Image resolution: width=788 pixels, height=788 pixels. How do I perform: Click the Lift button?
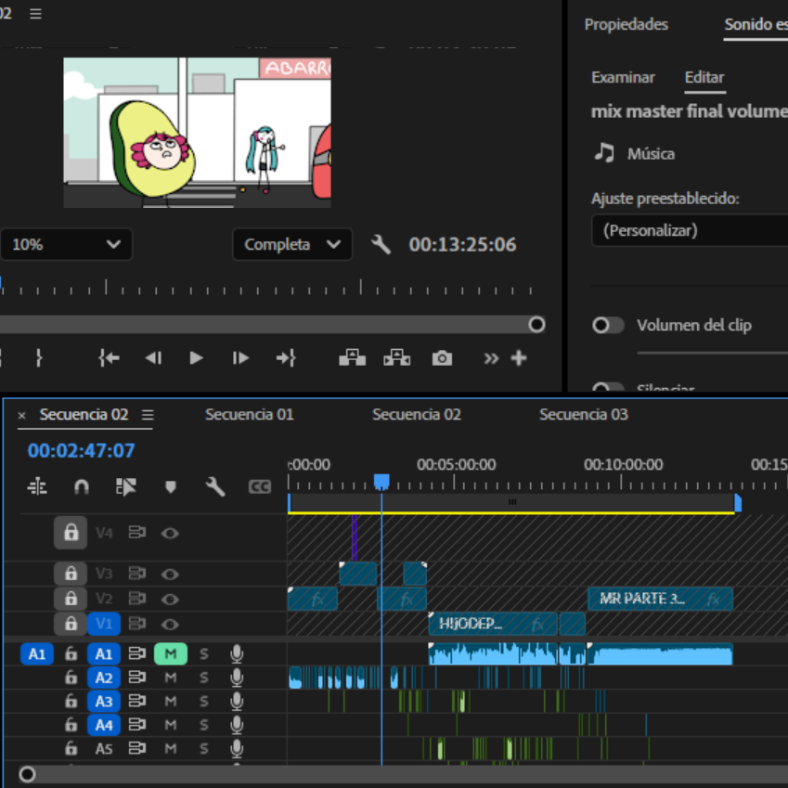(x=353, y=358)
